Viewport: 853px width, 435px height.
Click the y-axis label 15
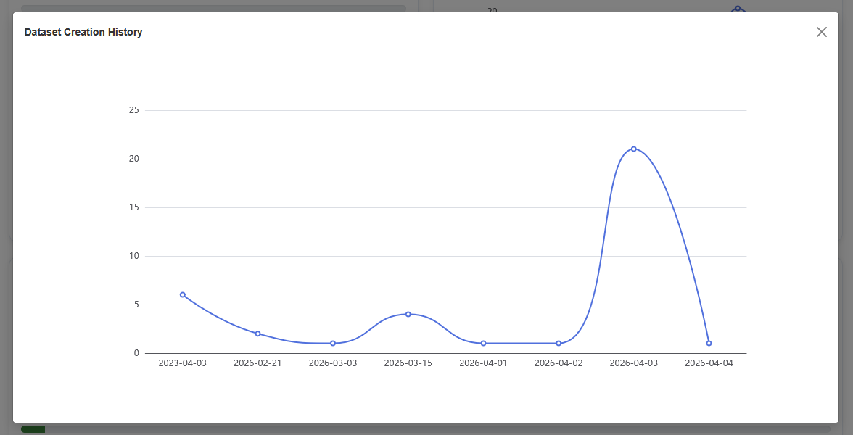coord(134,207)
